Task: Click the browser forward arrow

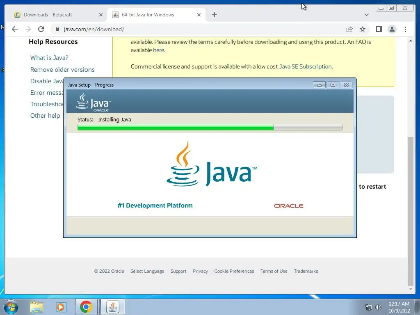Action: [x=28, y=29]
